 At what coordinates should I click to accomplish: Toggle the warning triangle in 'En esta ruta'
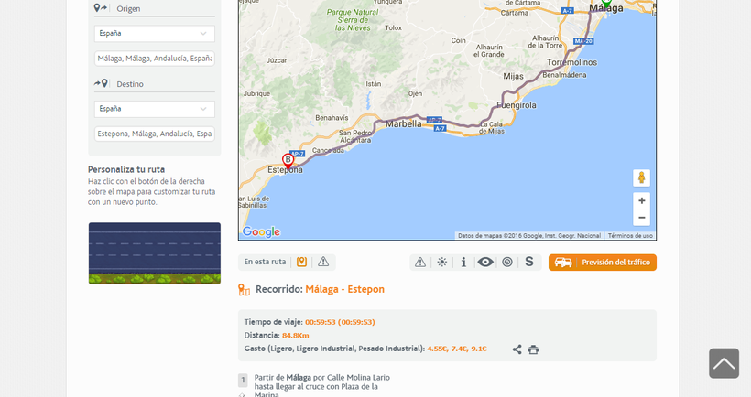(x=322, y=262)
